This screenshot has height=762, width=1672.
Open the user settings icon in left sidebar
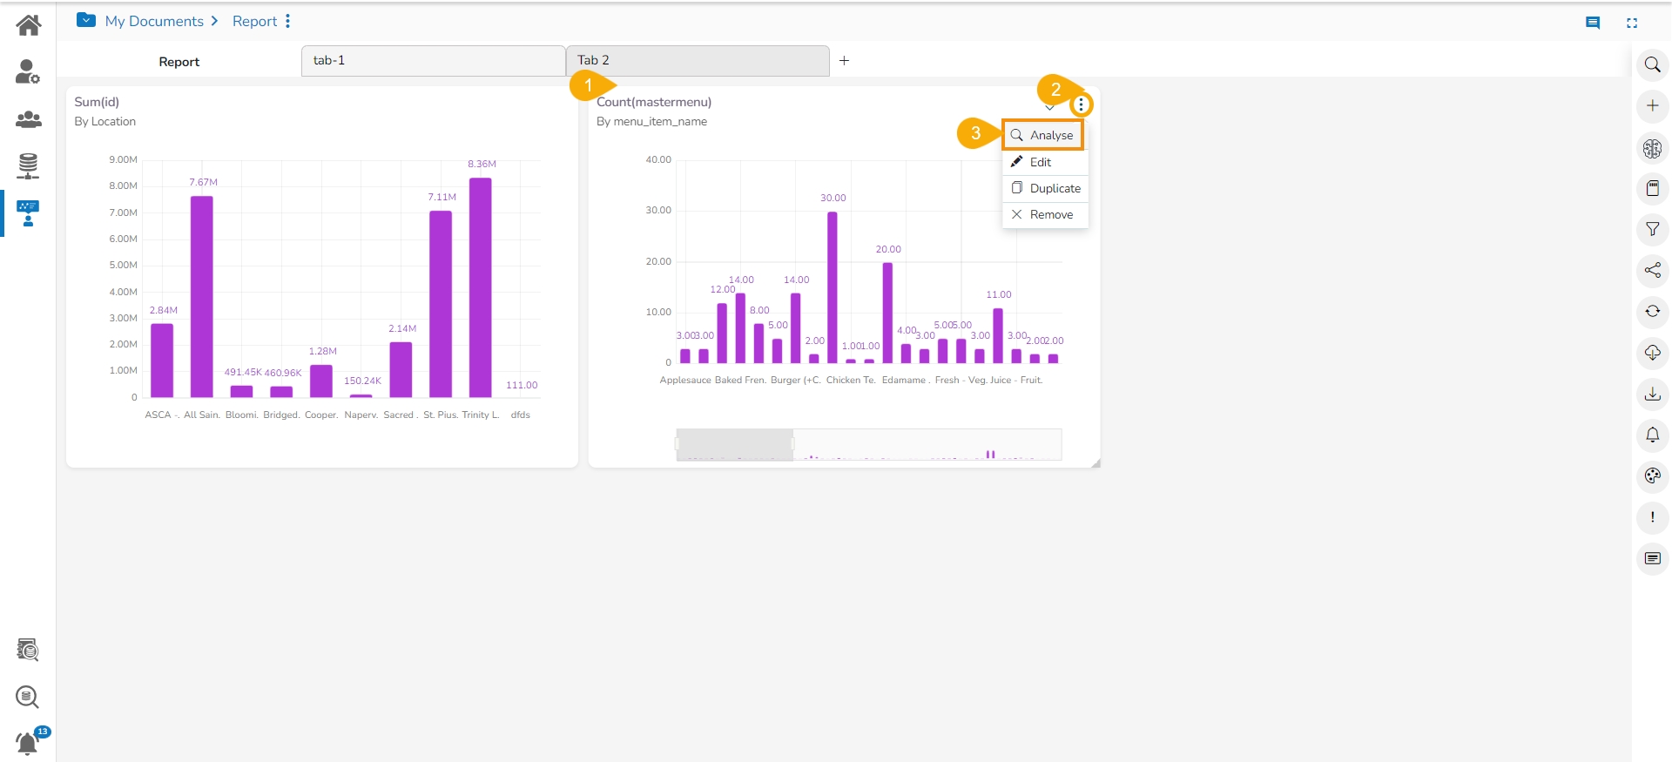(x=28, y=71)
